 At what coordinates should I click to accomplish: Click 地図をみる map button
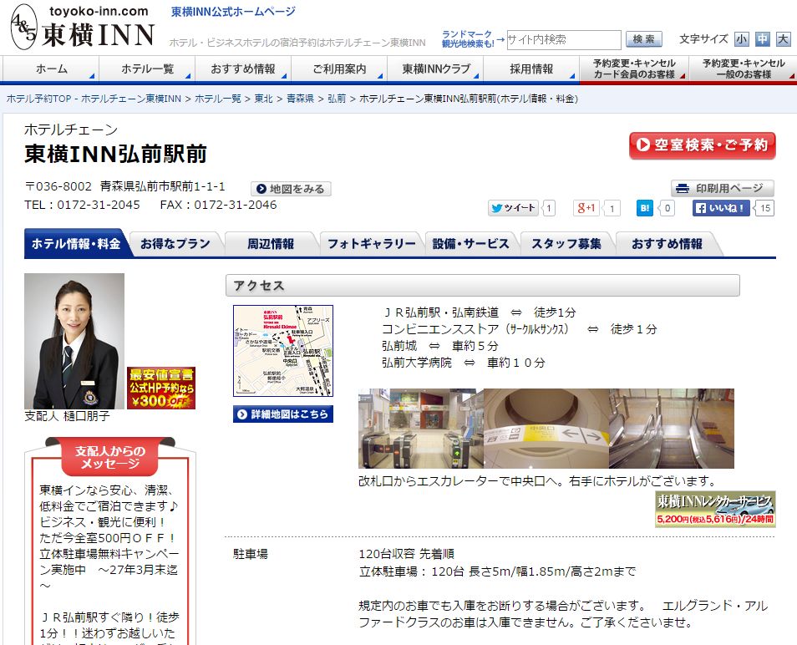(291, 189)
